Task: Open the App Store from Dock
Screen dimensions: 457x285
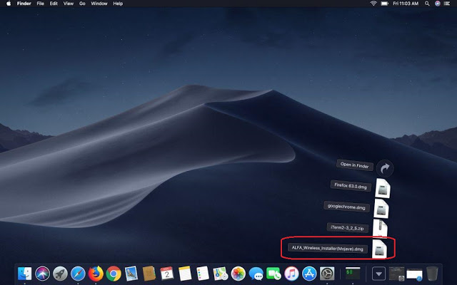Action: [309, 274]
